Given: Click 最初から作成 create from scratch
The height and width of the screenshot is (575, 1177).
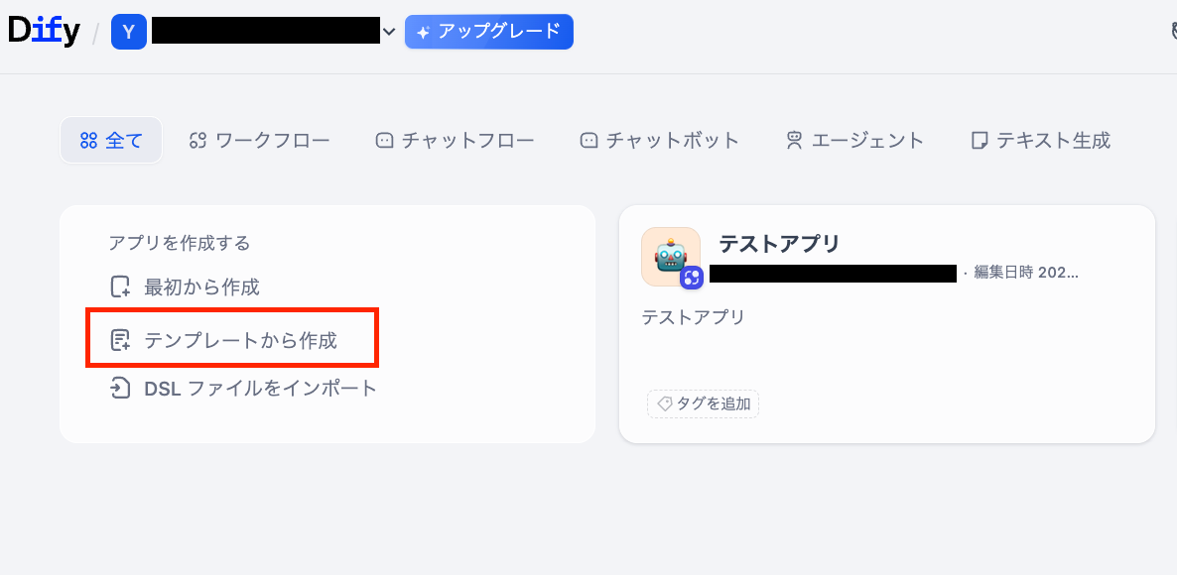Looking at the screenshot, I should pos(201,287).
